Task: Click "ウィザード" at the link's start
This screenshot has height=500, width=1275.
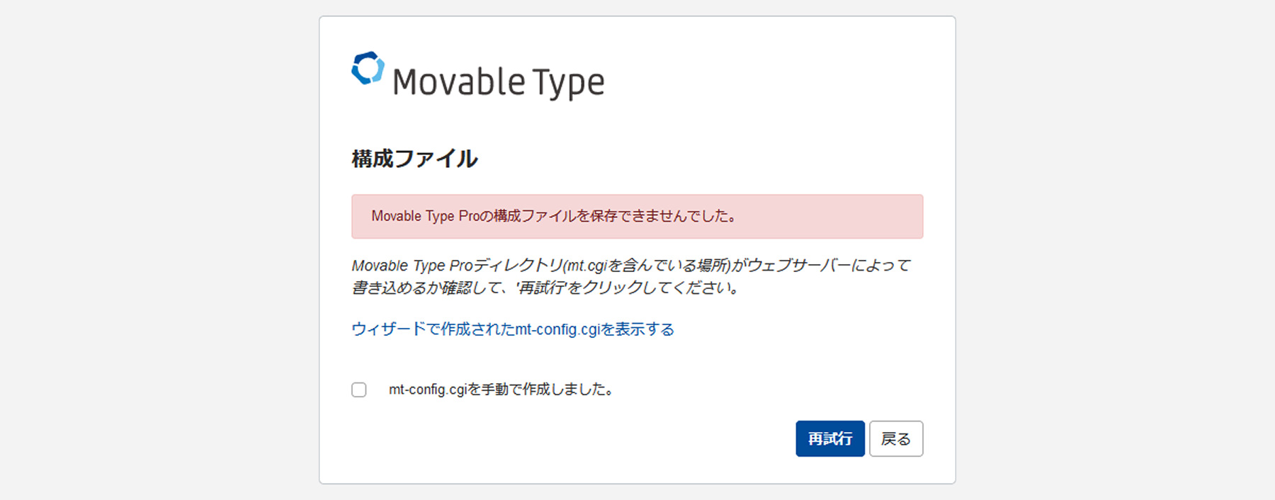Action: click(388, 329)
